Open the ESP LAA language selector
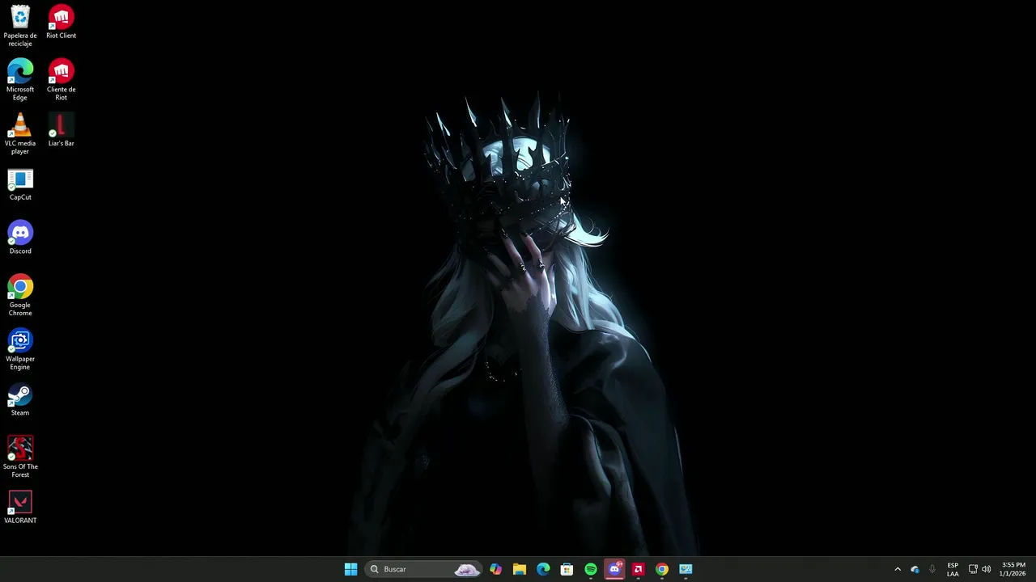Screen dimensions: 1036x582 pyautogui.click(x=953, y=569)
